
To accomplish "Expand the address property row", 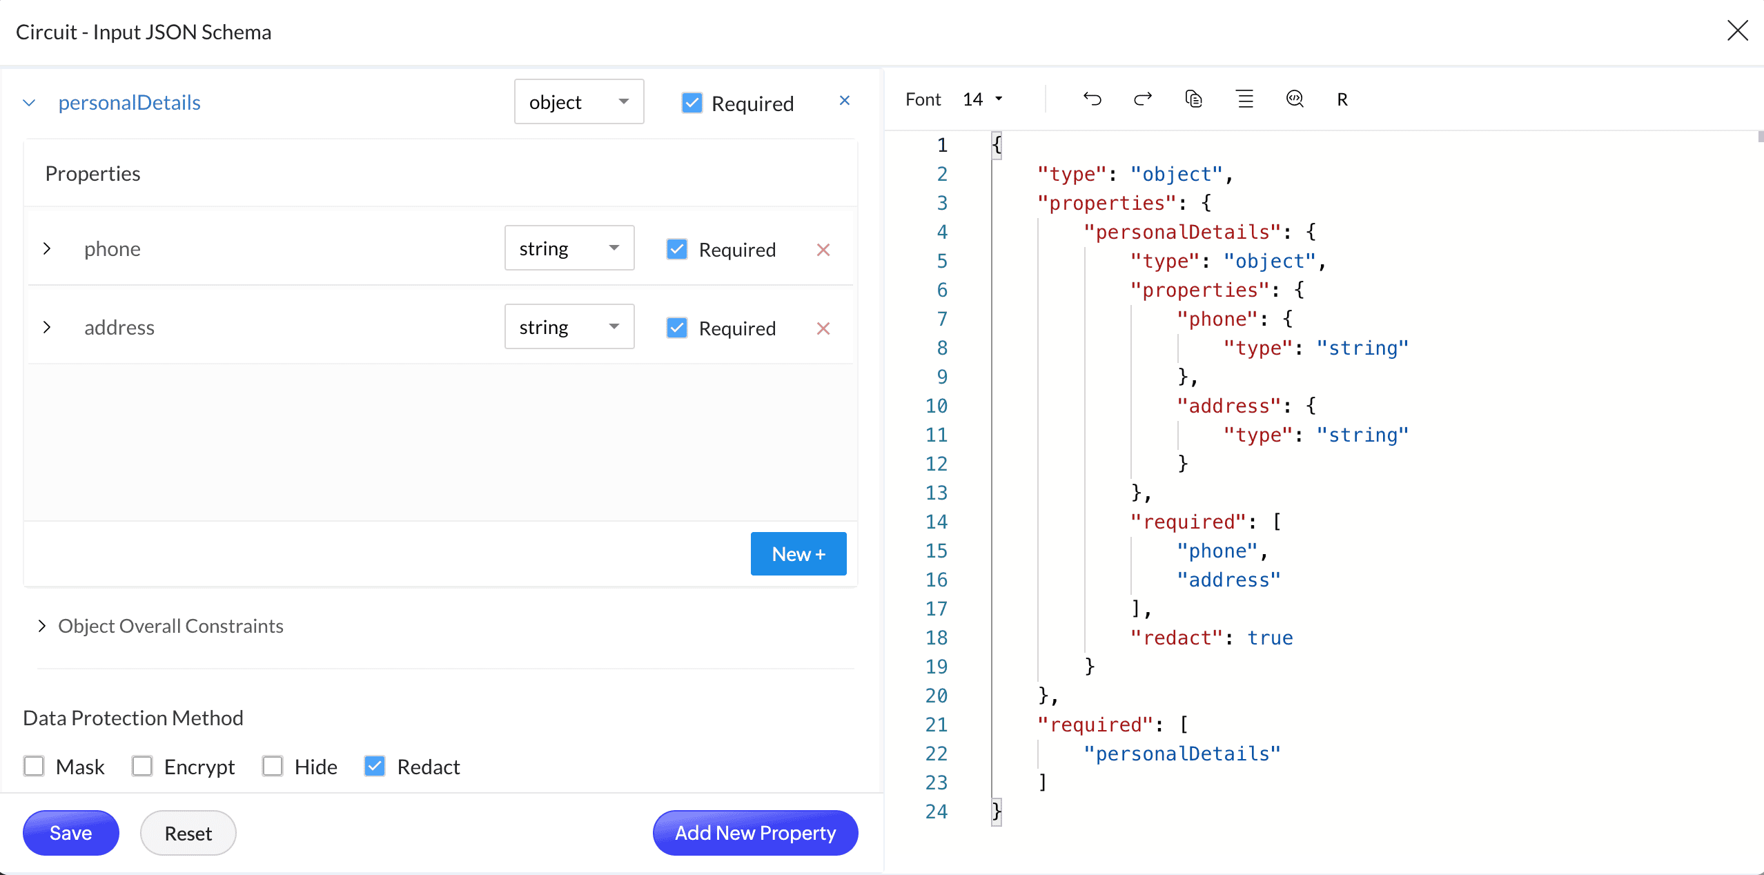I will coord(47,327).
